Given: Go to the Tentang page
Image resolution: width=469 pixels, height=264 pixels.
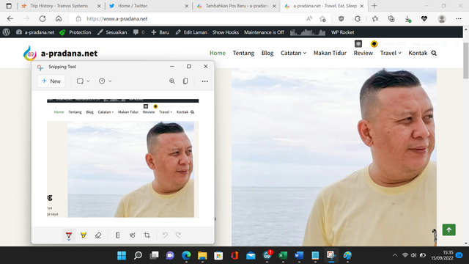Looking at the screenshot, I should coord(243,53).
